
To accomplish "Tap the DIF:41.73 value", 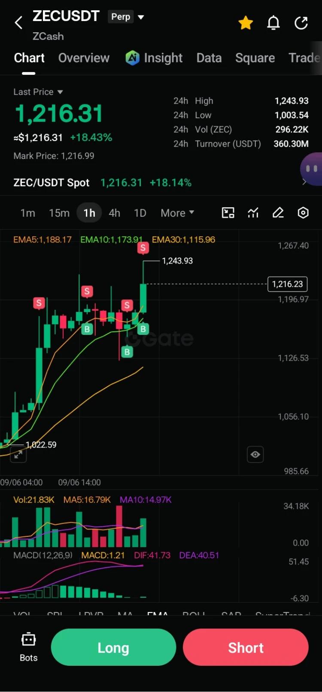I will [x=152, y=555].
